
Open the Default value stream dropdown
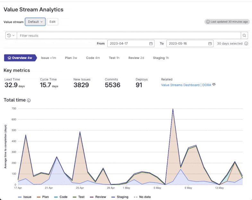(35, 22)
